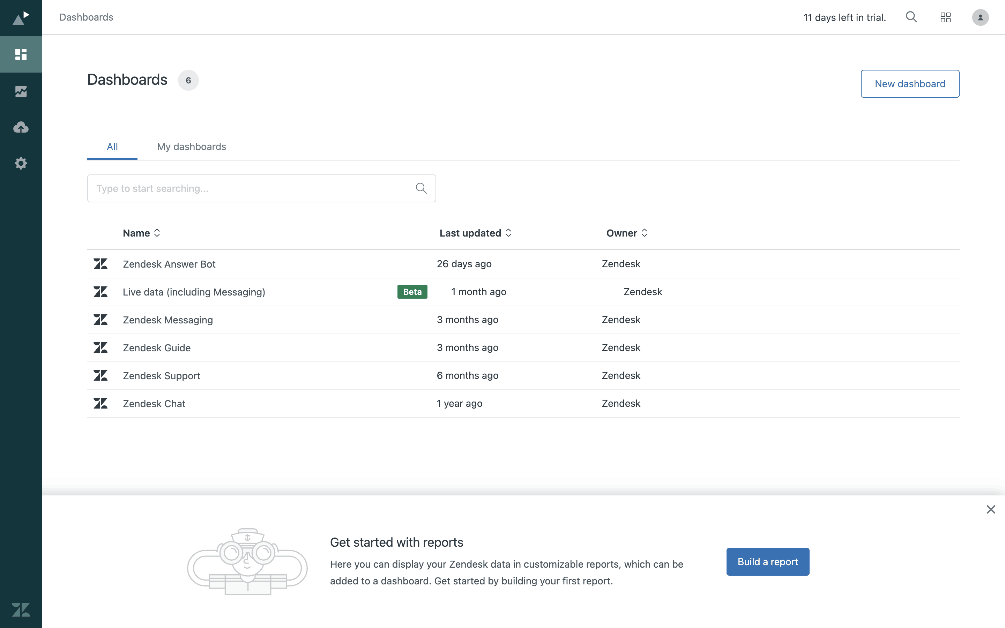Click the binoculars sailor illustration
The height and width of the screenshot is (628, 1005).
pos(247,561)
